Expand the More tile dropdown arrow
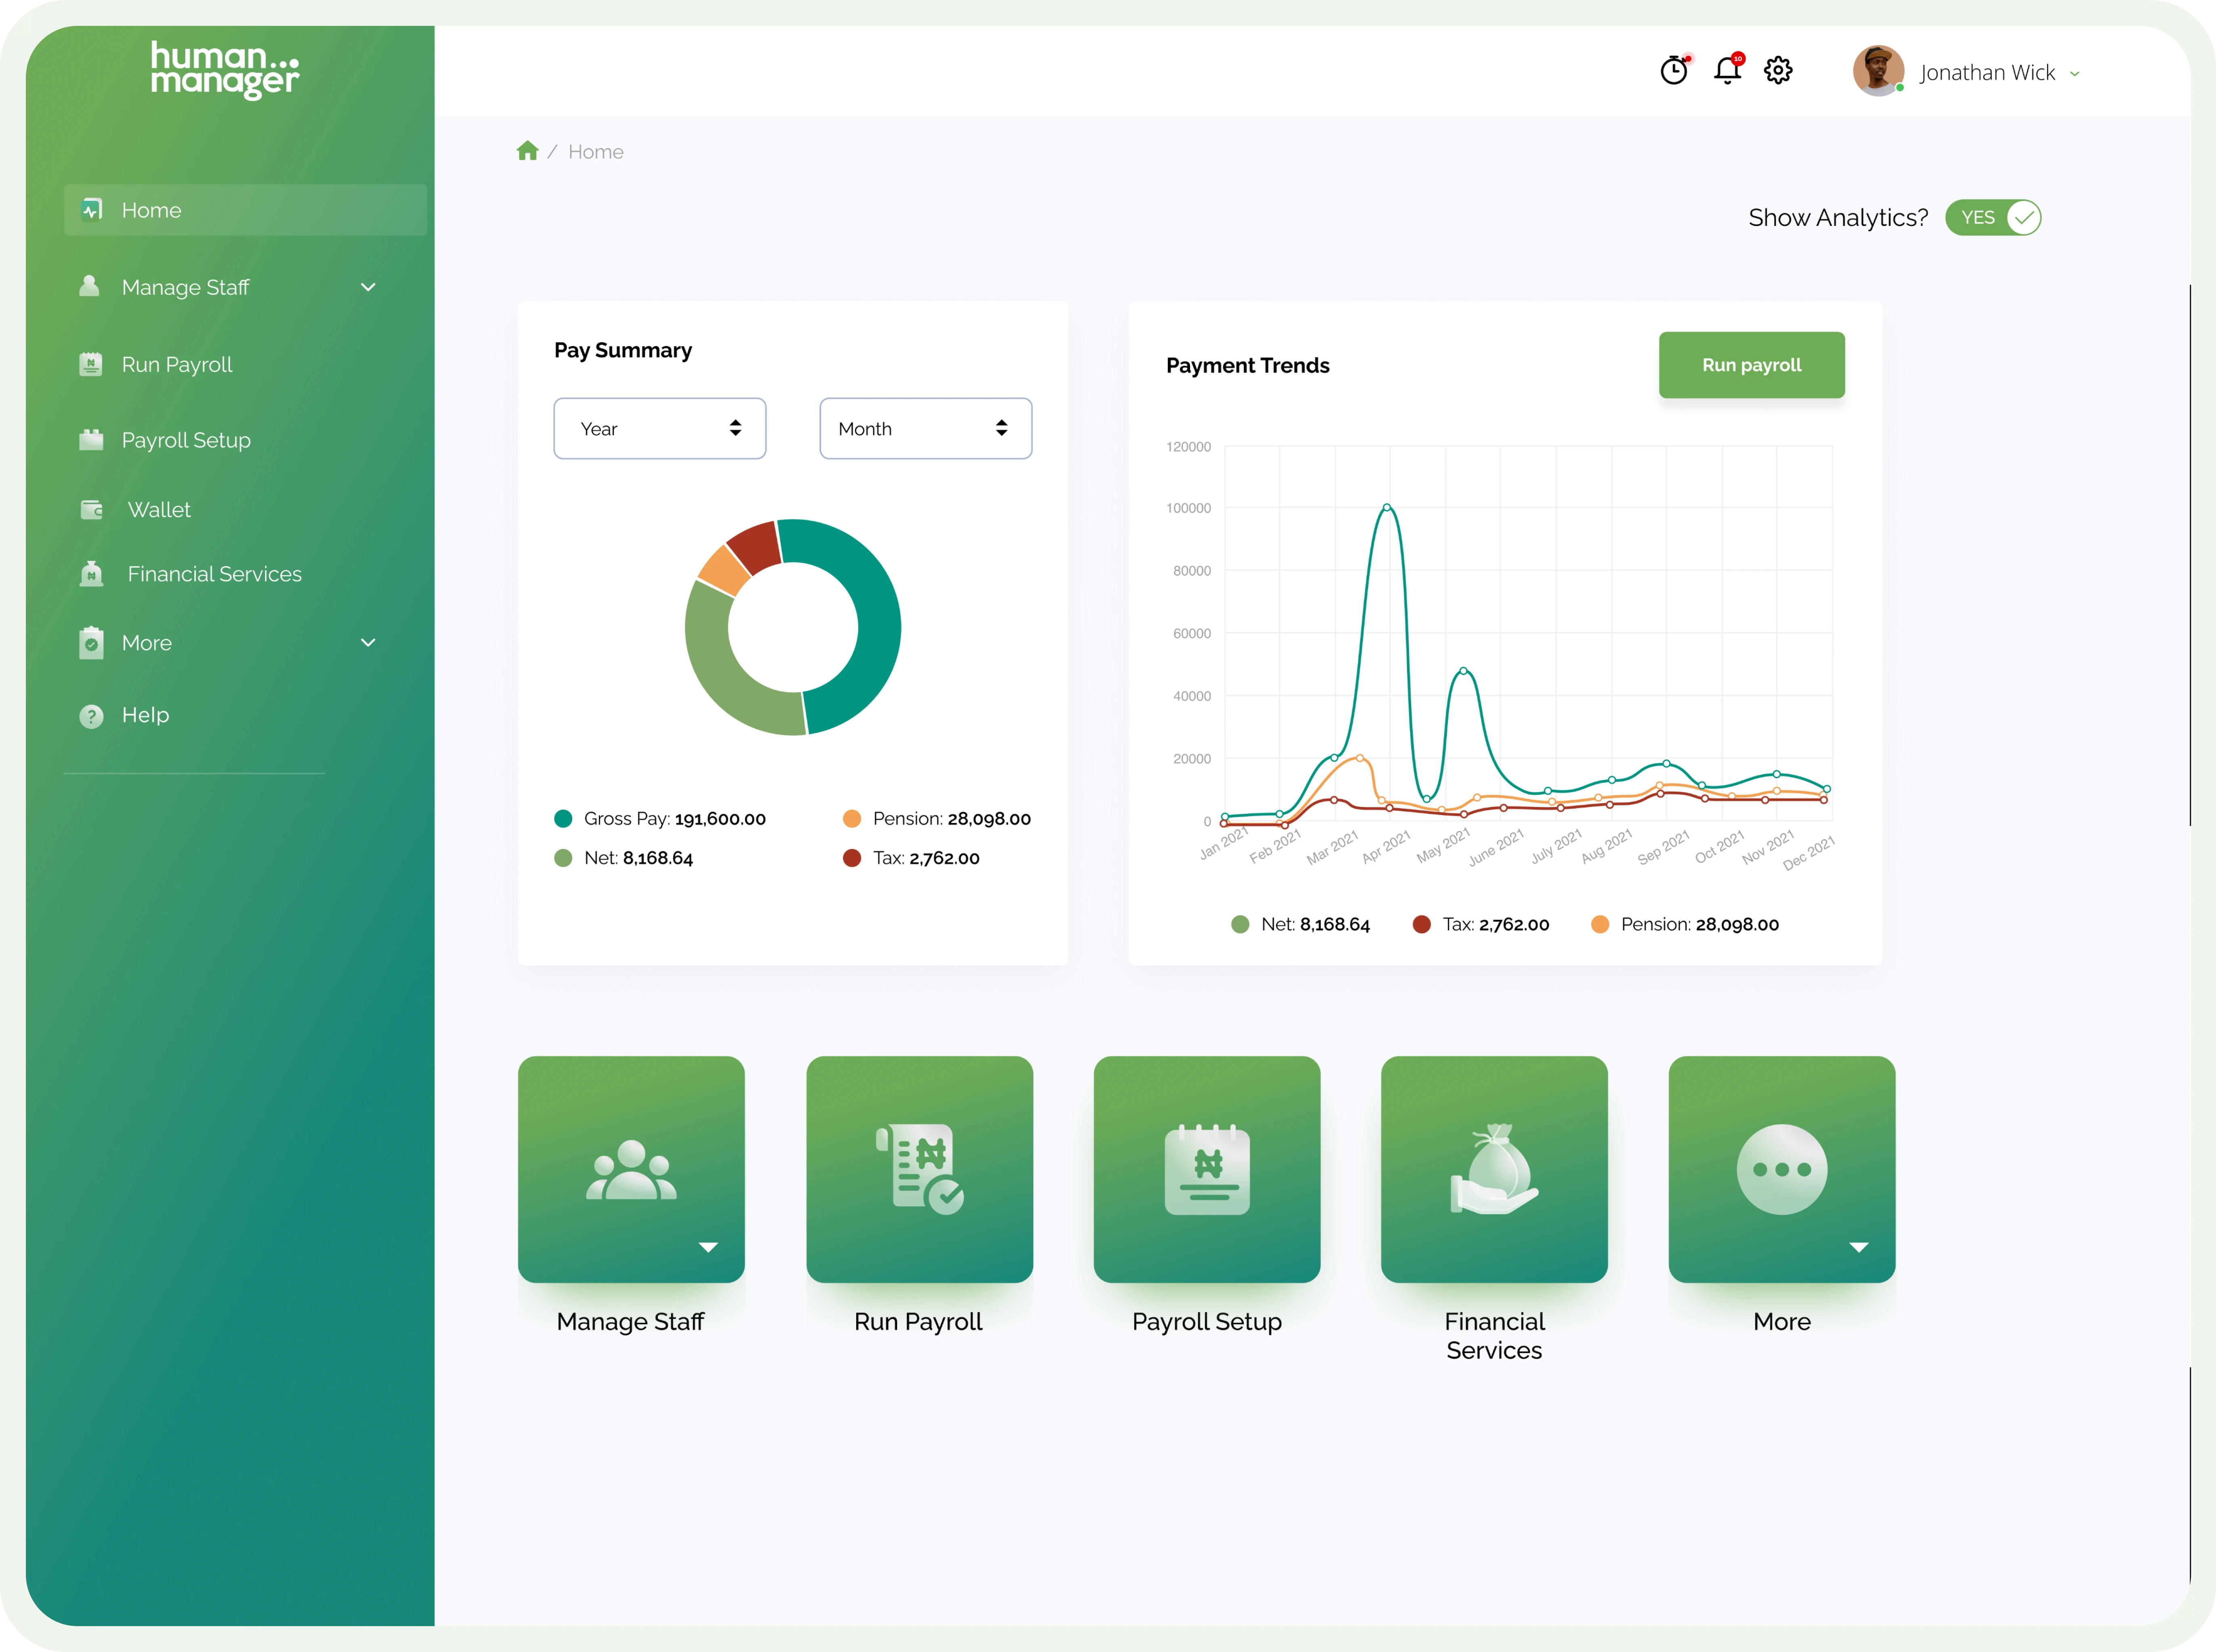 pyautogui.click(x=1859, y=1247)
